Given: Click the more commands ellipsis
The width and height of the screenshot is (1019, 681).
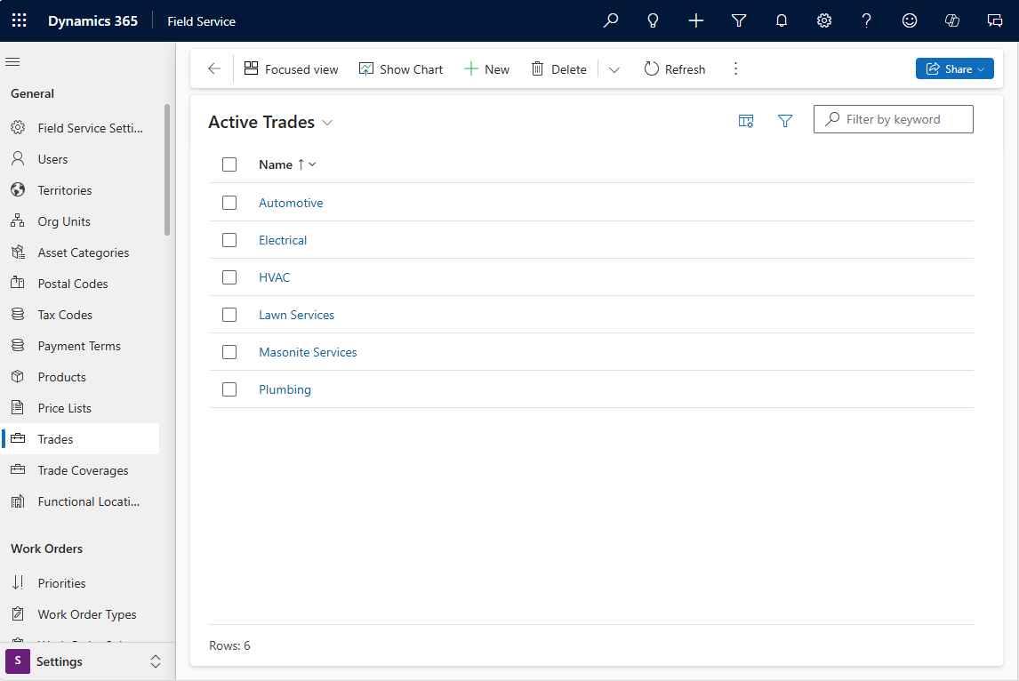Looking at the screenshot, I should 735,68.
